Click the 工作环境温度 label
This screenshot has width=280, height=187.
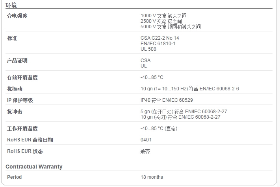(22, 128)
